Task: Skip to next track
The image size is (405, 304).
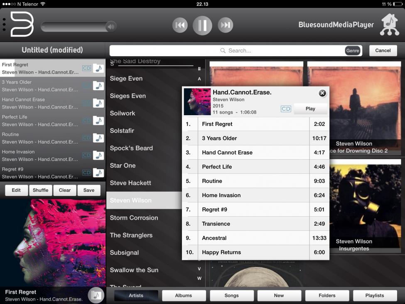Action: [225, 25]
